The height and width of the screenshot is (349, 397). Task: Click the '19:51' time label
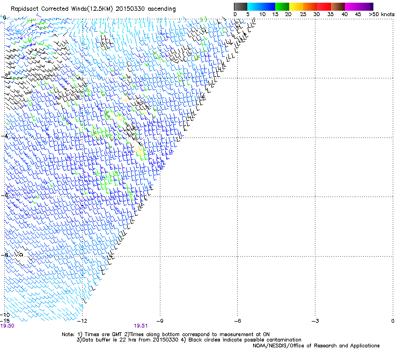(x=141, y=326)
